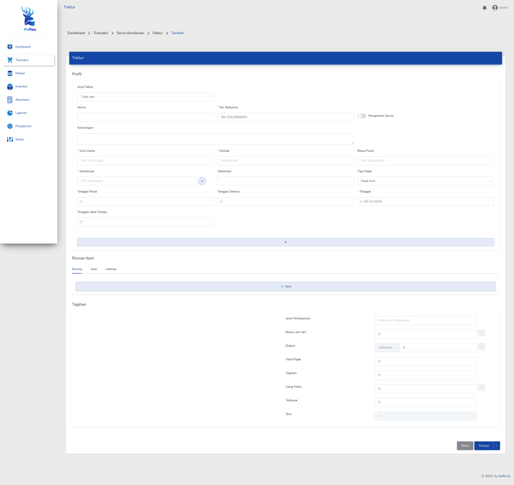Expand Uang Muka chevron button
Image resolution: width=514 pixels, height=485 pixels.
(481, 387)
